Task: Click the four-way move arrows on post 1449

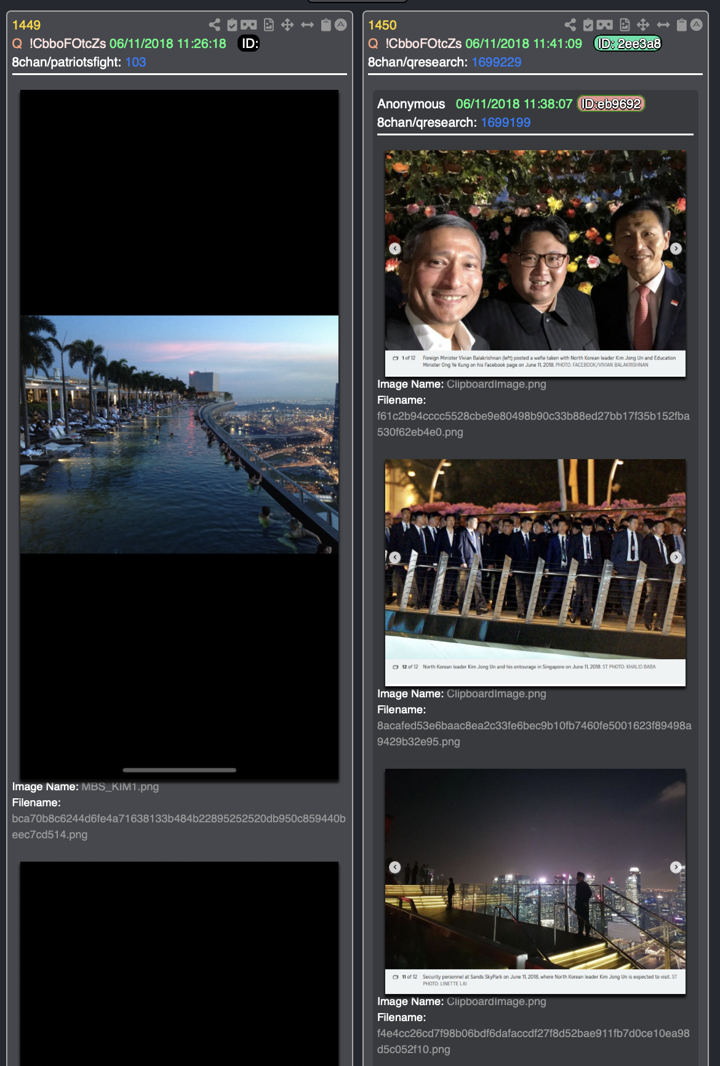Action: (x=287, y=25)
